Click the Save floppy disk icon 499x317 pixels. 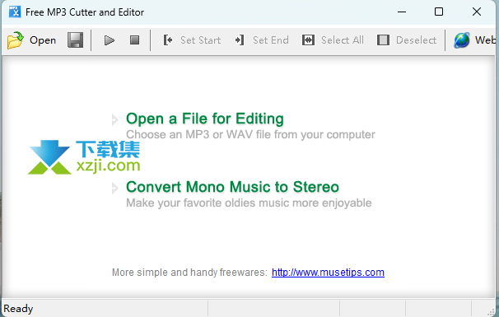point(75,40)
